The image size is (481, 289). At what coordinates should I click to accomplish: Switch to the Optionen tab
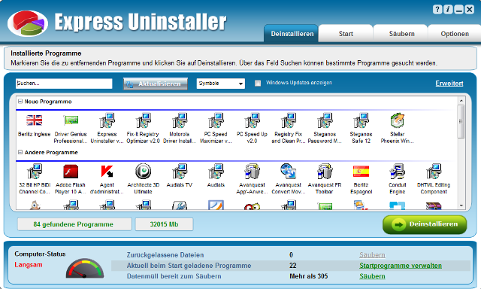point(455,33)
